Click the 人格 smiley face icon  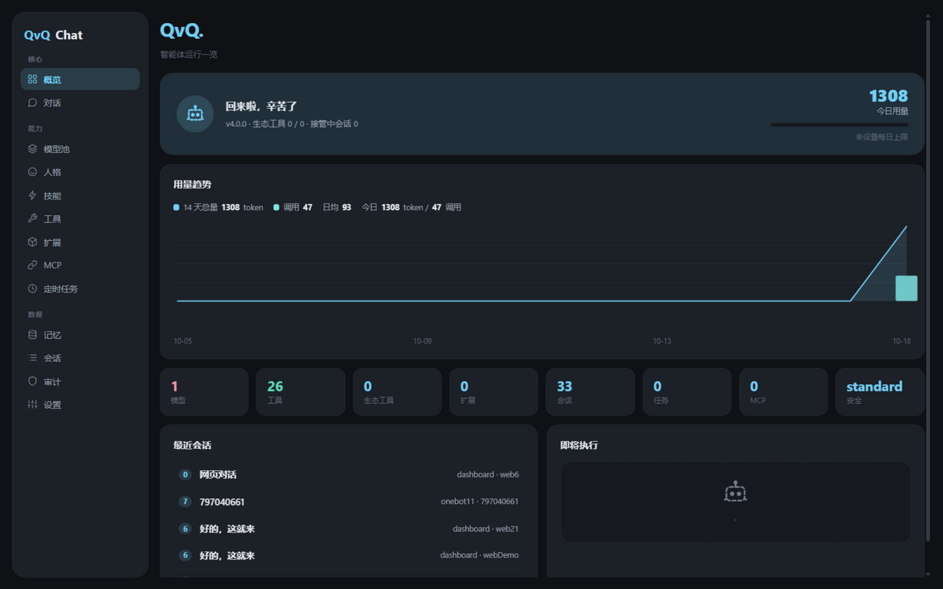point(32,172)
